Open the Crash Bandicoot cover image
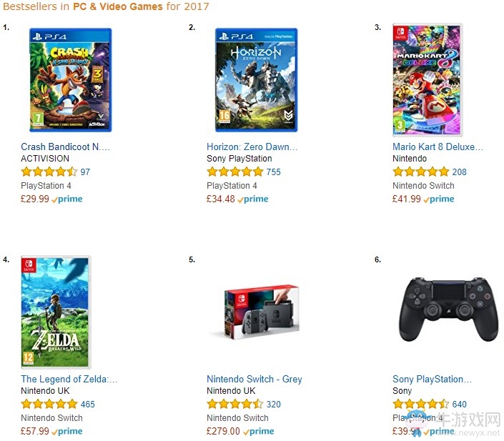 (70, 80)
